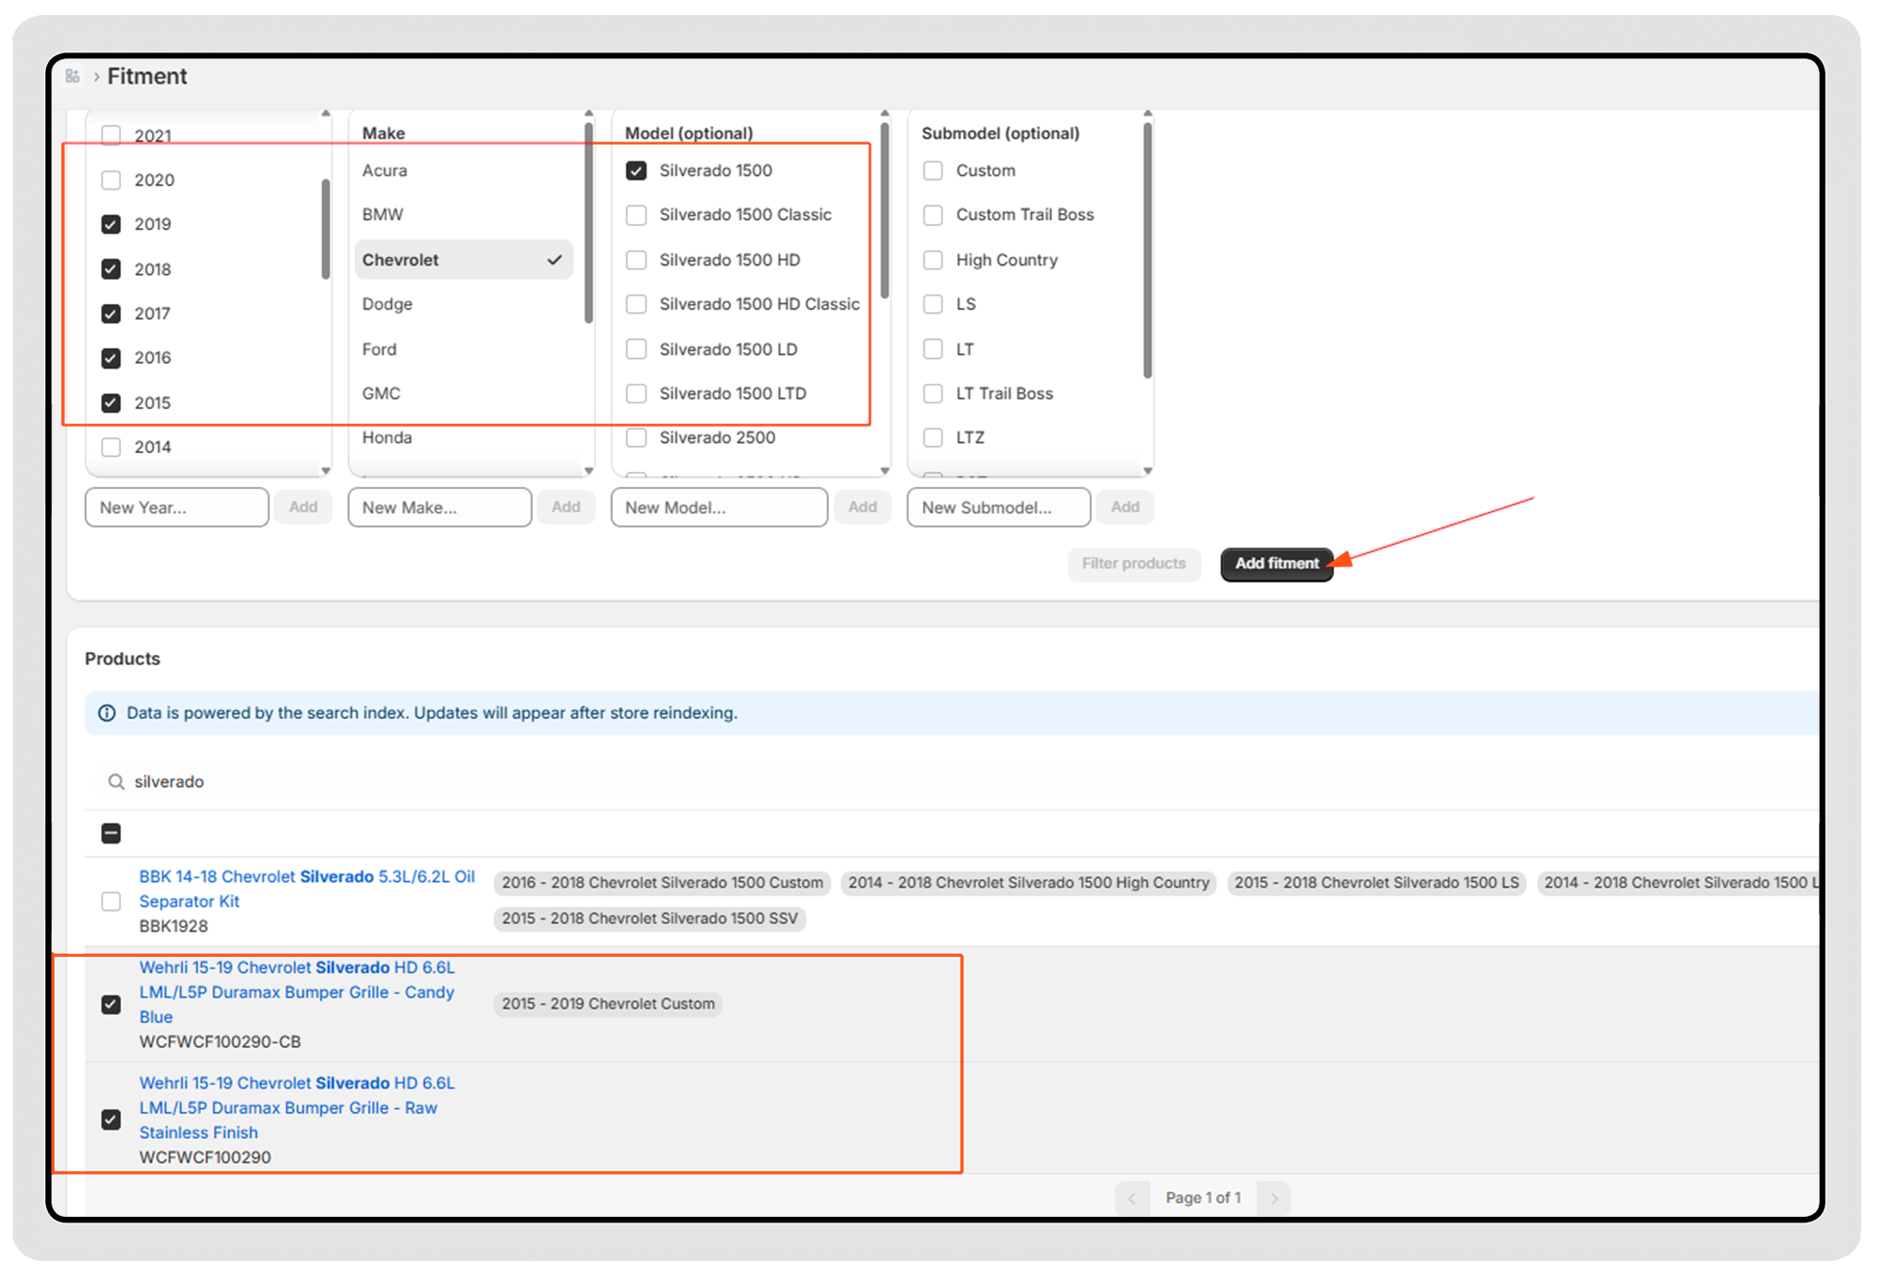Go to previous page using the left chevron
Screen dimensions: 1877x1276
pos(1132,1198)
